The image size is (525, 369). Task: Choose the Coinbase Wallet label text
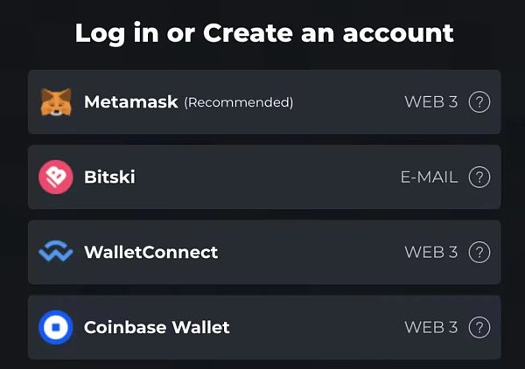click(157, 328)
